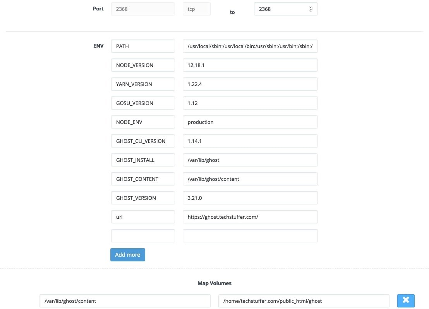Change the 12.18.1 value field
Viewport: 429px width, 309px height.
pyautogui.click(x=250, y=65)
